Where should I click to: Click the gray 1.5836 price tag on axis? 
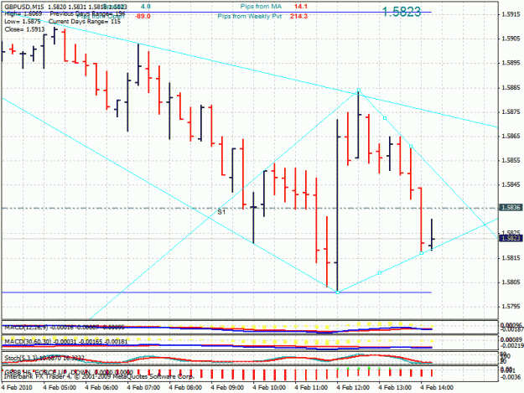pos(510,208)
